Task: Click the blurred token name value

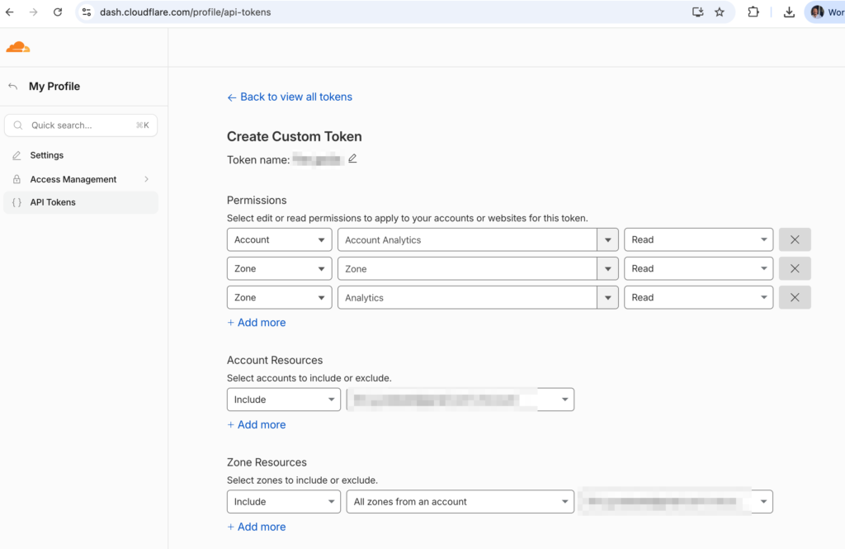Action: coord(318,159)
